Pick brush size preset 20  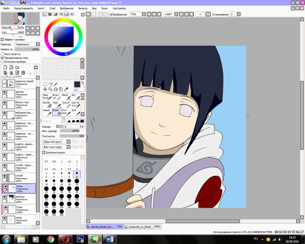77,182
